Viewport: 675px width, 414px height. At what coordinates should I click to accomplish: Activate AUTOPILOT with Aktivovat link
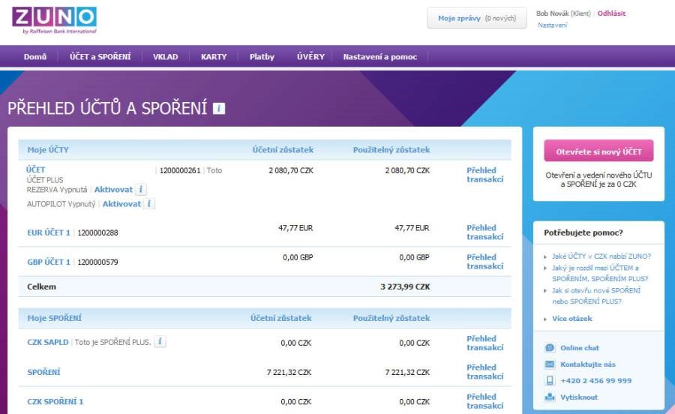point(121,204)
